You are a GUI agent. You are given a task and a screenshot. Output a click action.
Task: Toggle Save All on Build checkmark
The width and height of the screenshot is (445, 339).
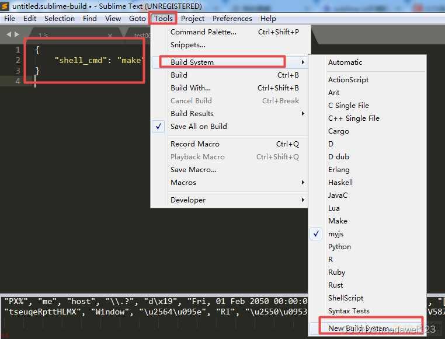click(230, 127)
